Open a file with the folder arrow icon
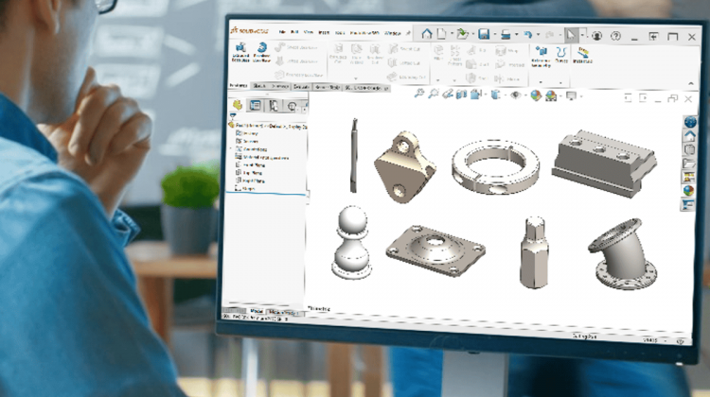The image size is (710, 397). click(462, 34)
